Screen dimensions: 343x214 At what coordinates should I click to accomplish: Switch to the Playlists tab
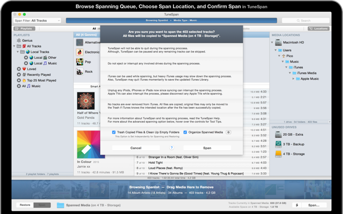pos(24,28)
